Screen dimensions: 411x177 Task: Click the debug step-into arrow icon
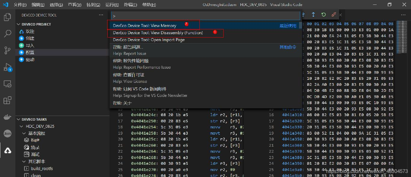[303, 14]
